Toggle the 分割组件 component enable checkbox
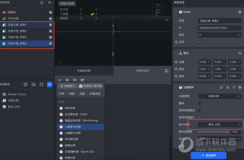The width and height of the screenshot is (244, 160). click(x=240, y=87)
